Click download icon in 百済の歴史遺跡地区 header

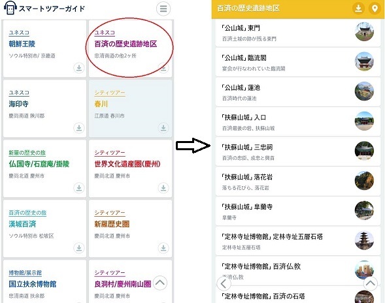point(358,8)
